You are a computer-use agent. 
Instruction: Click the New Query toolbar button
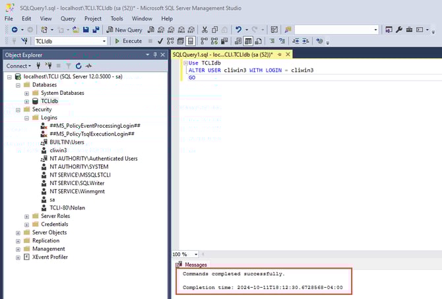coord(124,30)
